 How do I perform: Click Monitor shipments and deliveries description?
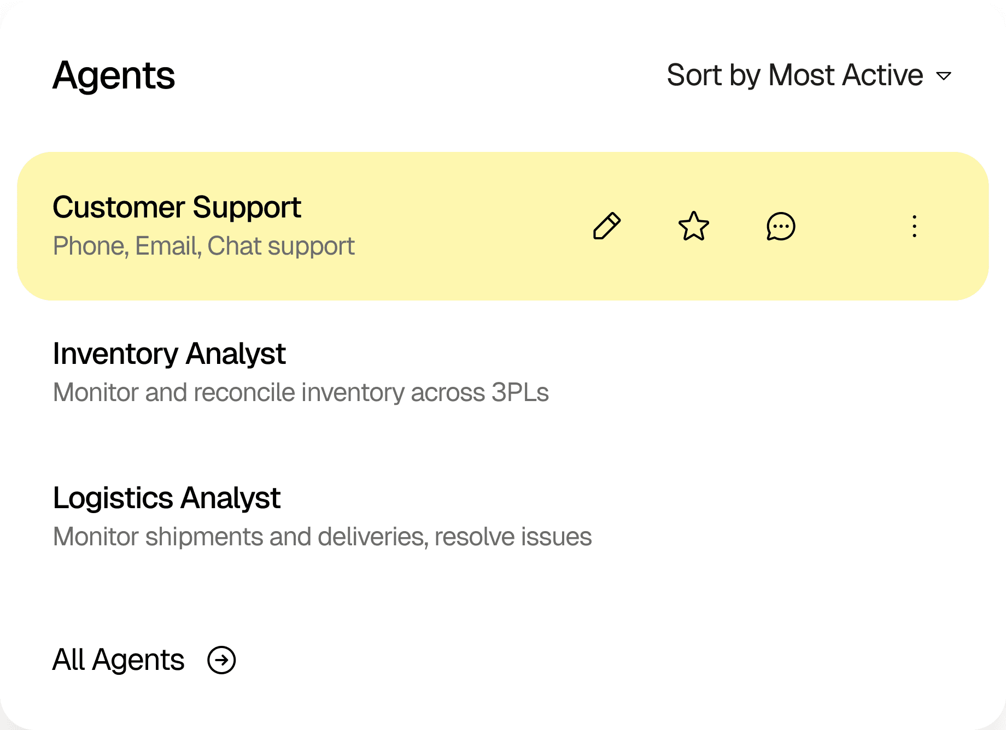pyautogui.click(x=322, y=537)
